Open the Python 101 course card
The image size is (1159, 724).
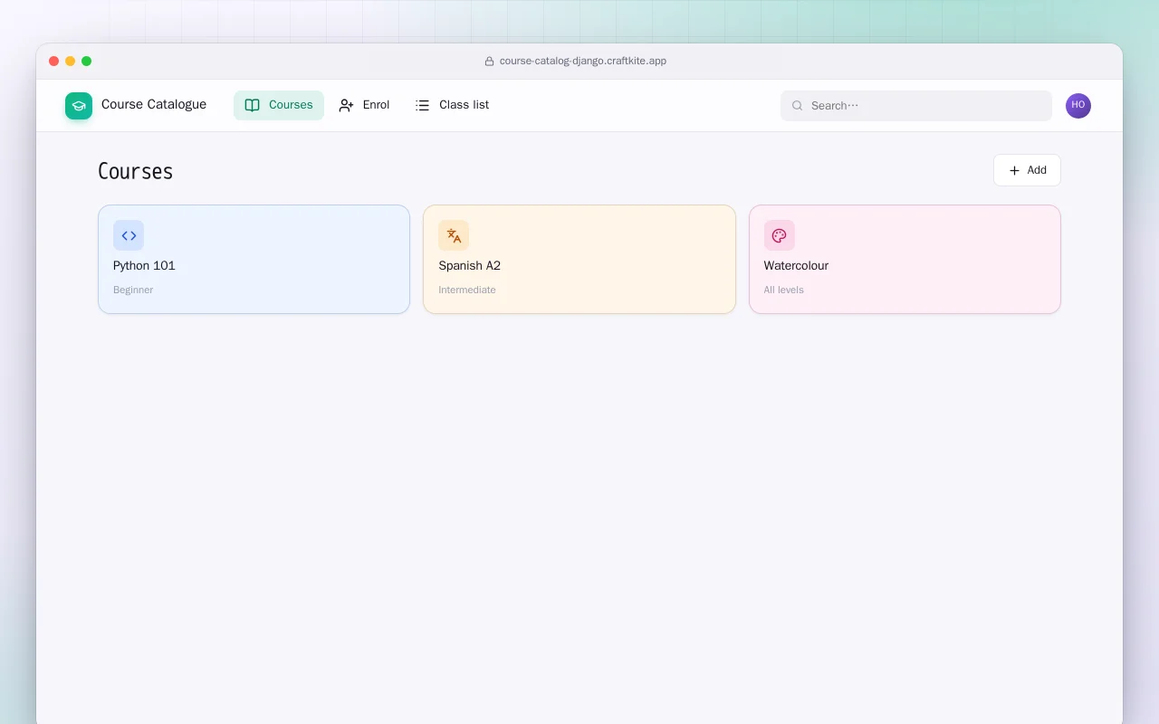pyautogui.click(x=254, y=260)
